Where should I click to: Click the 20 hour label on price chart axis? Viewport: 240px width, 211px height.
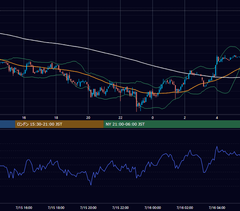88,118
